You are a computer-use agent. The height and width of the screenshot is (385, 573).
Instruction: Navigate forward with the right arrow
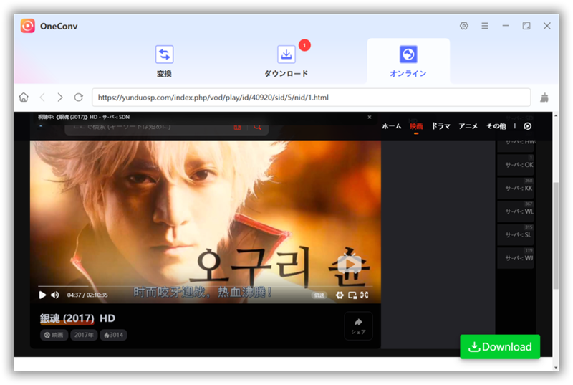point(60,98)
